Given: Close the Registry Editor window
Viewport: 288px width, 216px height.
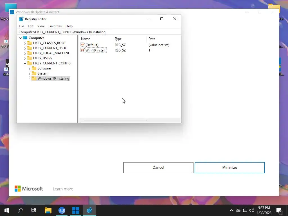Looking at the screenshot, I should [x=175, y=19].
